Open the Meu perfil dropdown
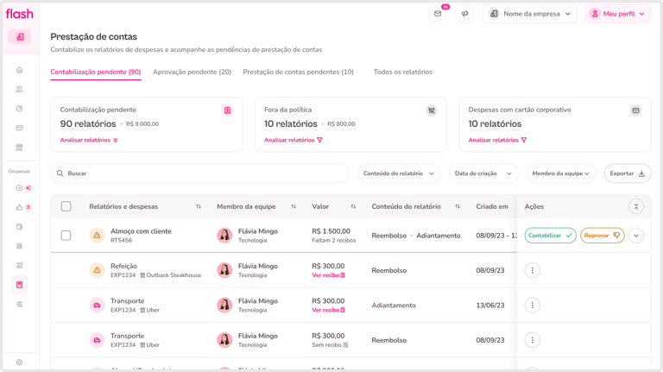The image size is (663, 372). coord(618,14)
